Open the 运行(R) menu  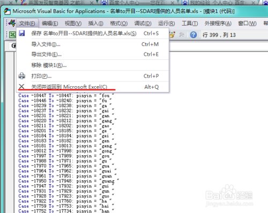tap(167, 24)
